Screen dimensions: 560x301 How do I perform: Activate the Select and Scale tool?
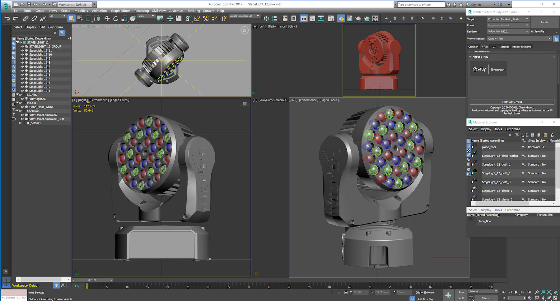pyautogui.click(x=124, y=18)
